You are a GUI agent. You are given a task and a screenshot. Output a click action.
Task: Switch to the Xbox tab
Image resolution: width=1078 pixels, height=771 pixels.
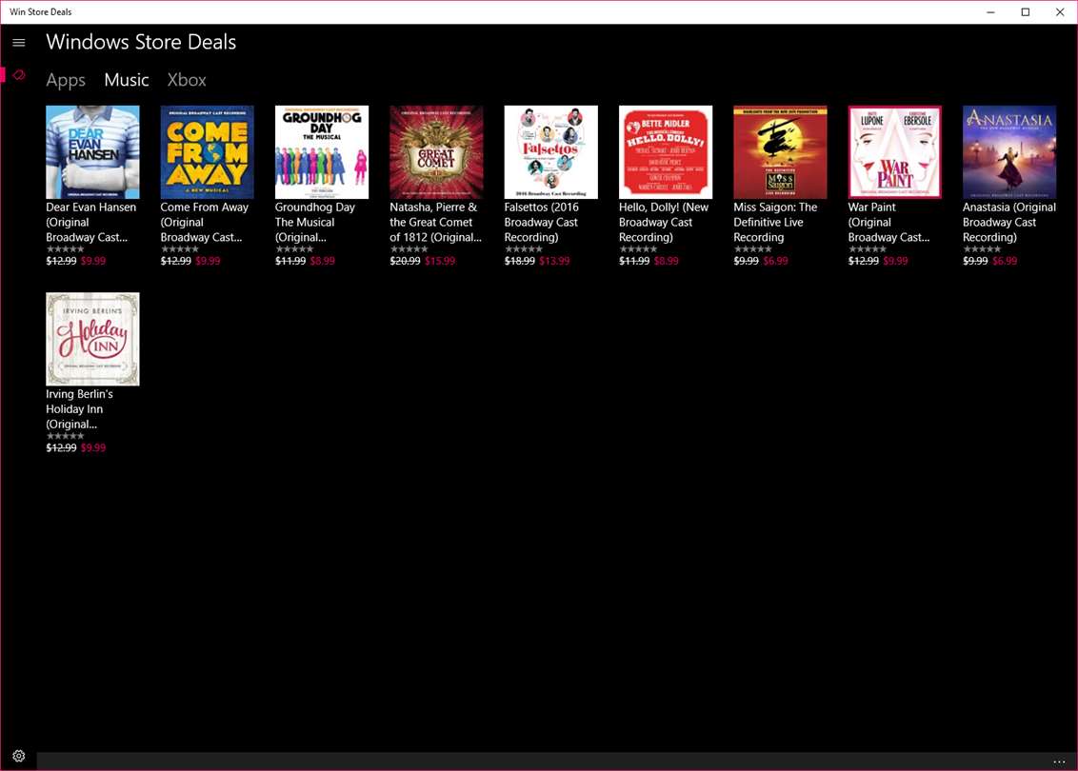[187, 80]
